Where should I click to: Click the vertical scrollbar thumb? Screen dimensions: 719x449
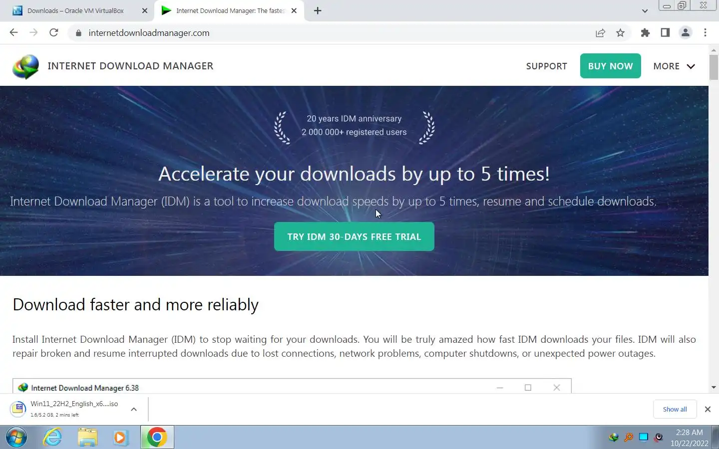pyautogui.click(x=714, y=67)
